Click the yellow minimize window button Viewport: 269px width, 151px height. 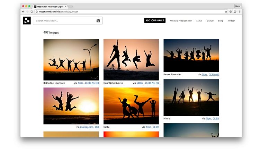26,6
